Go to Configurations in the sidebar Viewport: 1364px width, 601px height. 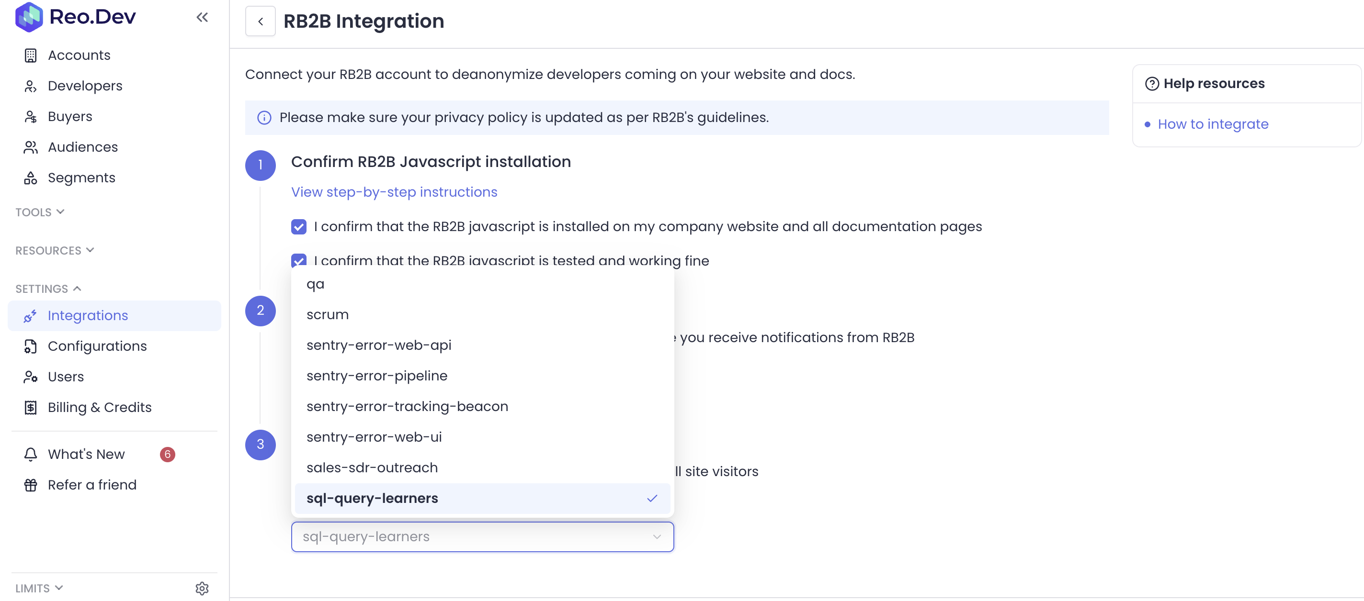click(97, 346)
